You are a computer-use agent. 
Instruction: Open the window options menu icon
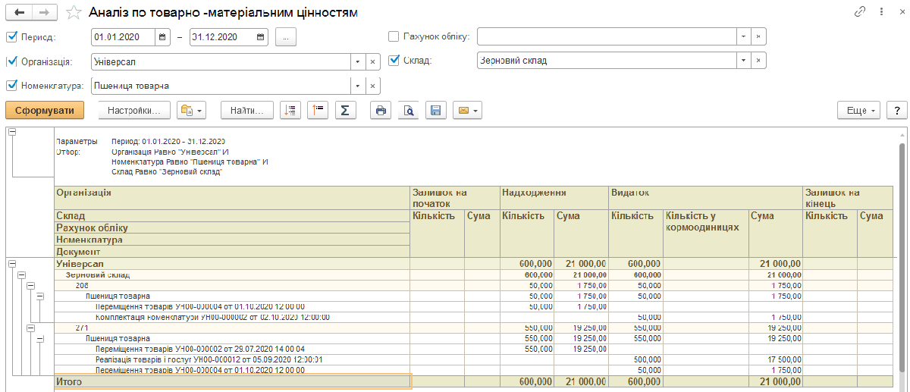pyautogui.click(x=880, y=12)
